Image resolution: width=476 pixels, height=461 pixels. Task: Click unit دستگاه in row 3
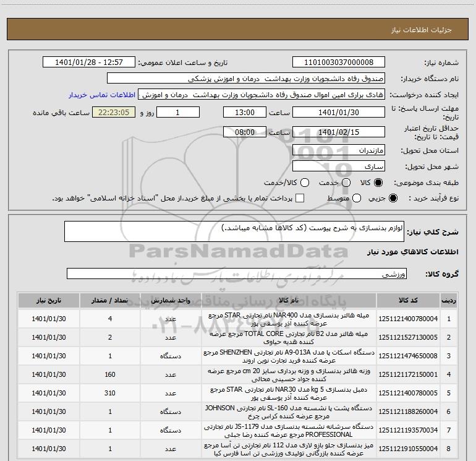pos(171,356)
